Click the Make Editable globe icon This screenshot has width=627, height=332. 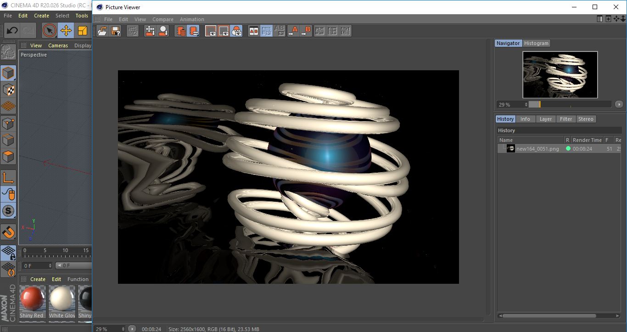tap(8, 51)
